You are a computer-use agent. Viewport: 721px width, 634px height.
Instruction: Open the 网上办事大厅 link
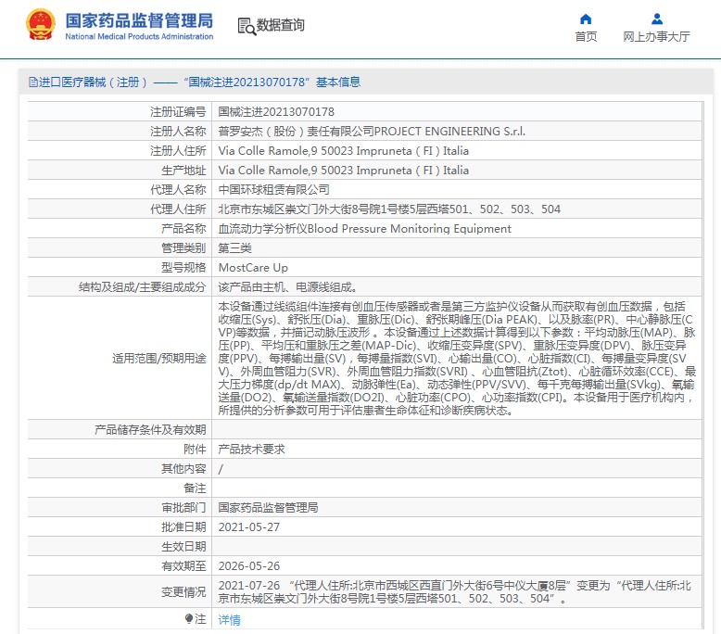pos(657,37)
